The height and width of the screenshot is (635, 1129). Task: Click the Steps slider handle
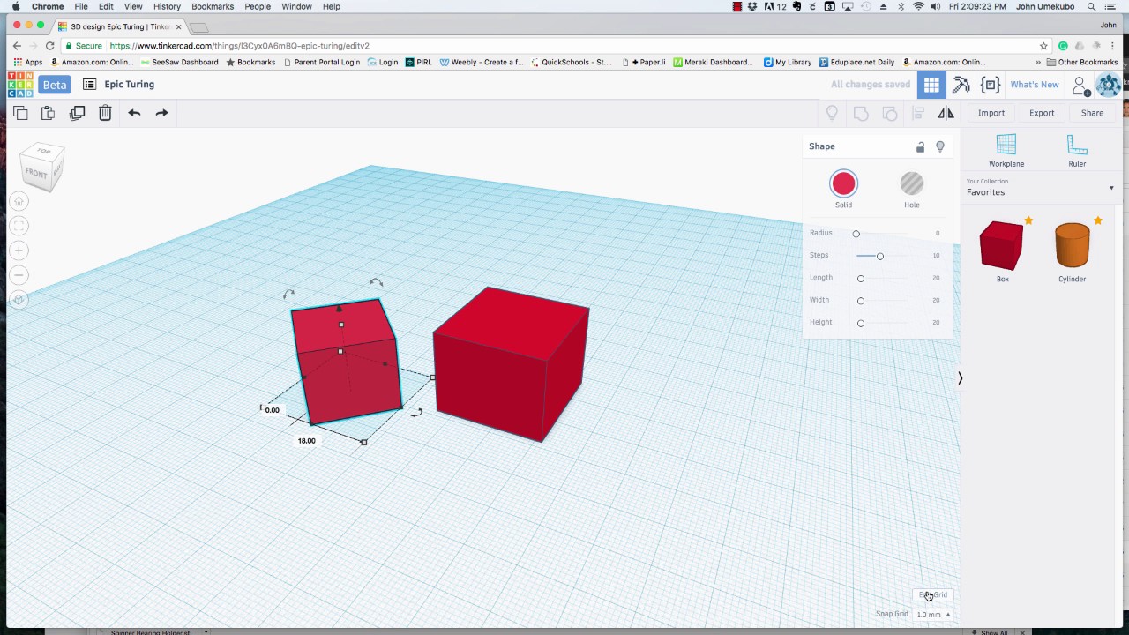tap(879, 256)
